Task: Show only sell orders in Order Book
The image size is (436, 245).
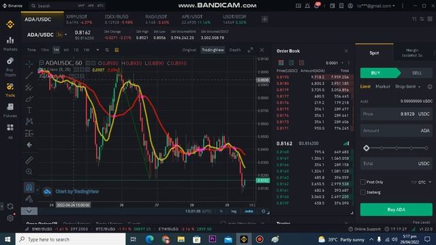Action: click(x=301, y=63)
